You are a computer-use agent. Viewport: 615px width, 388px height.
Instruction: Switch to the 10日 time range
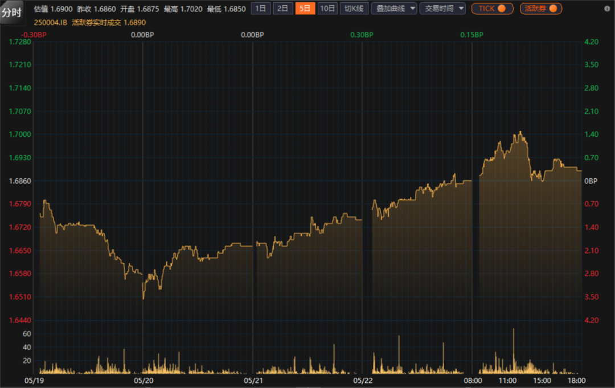(327, 9)
